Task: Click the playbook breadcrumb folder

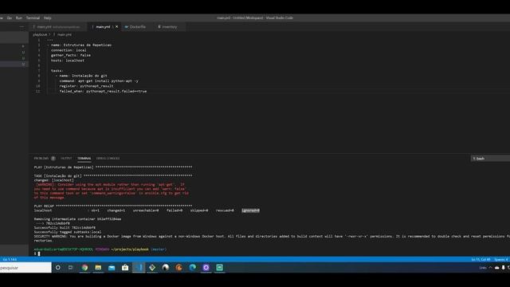Action: pyautogui.click(x=40, y=34)
